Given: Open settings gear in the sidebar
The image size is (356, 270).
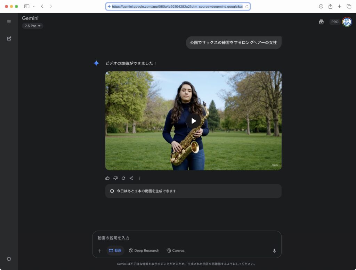Looking at the screenshot, I should [x=9, y=259].
